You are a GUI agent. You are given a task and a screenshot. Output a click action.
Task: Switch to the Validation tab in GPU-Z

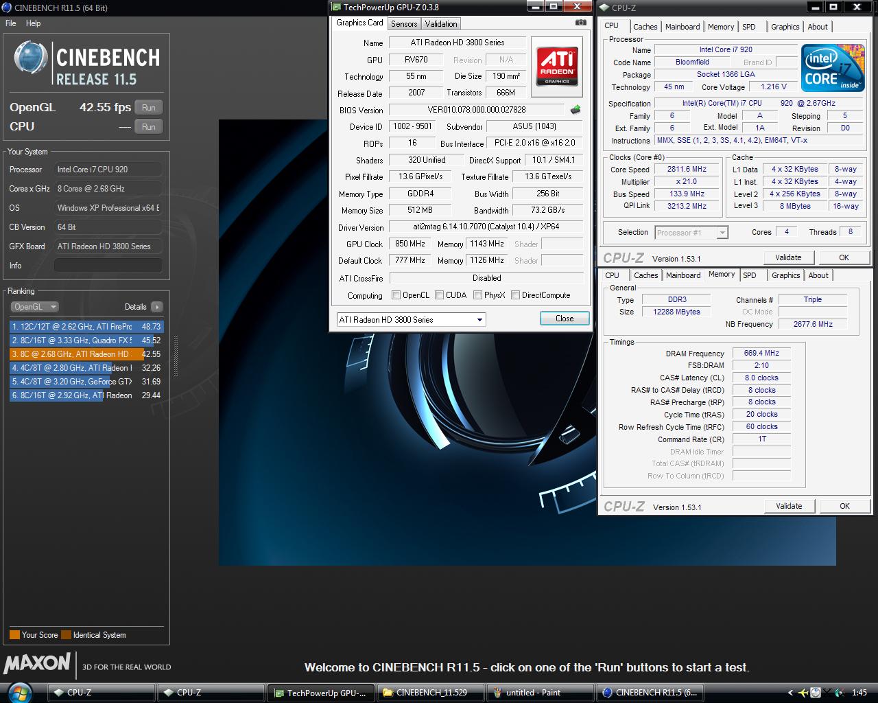click(441, 24)
